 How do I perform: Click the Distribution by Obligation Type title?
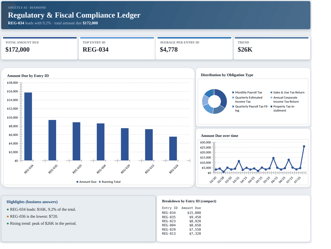[x=227, y=75]
